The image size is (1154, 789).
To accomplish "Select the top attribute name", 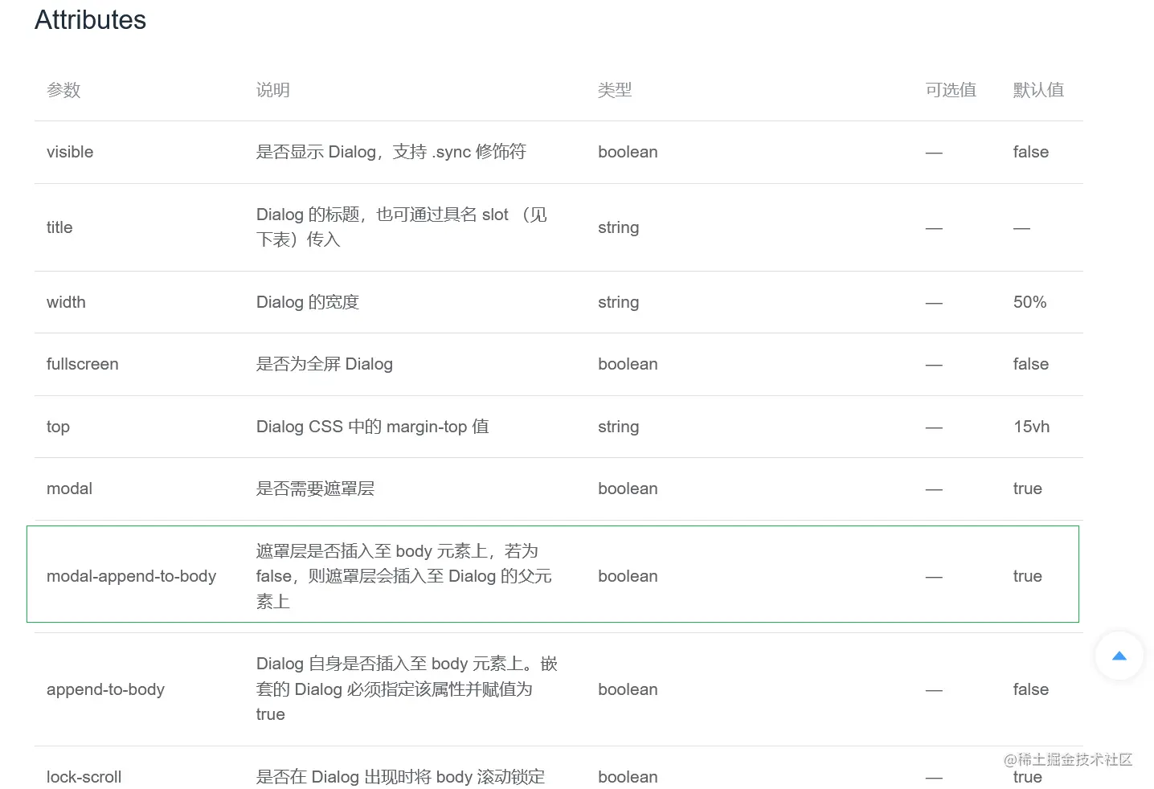I will 58,427.
